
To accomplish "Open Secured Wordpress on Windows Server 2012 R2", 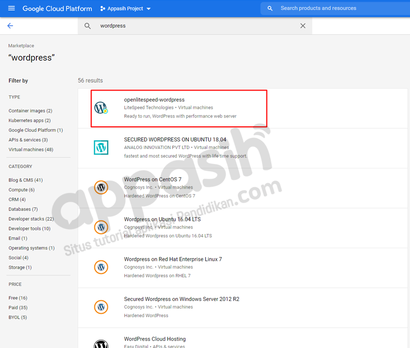I will (181, 299).
